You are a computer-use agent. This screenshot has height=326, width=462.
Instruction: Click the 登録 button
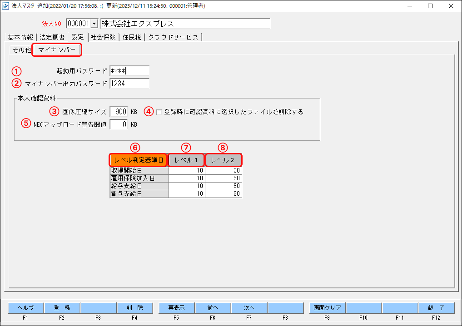tap(62, 308)
